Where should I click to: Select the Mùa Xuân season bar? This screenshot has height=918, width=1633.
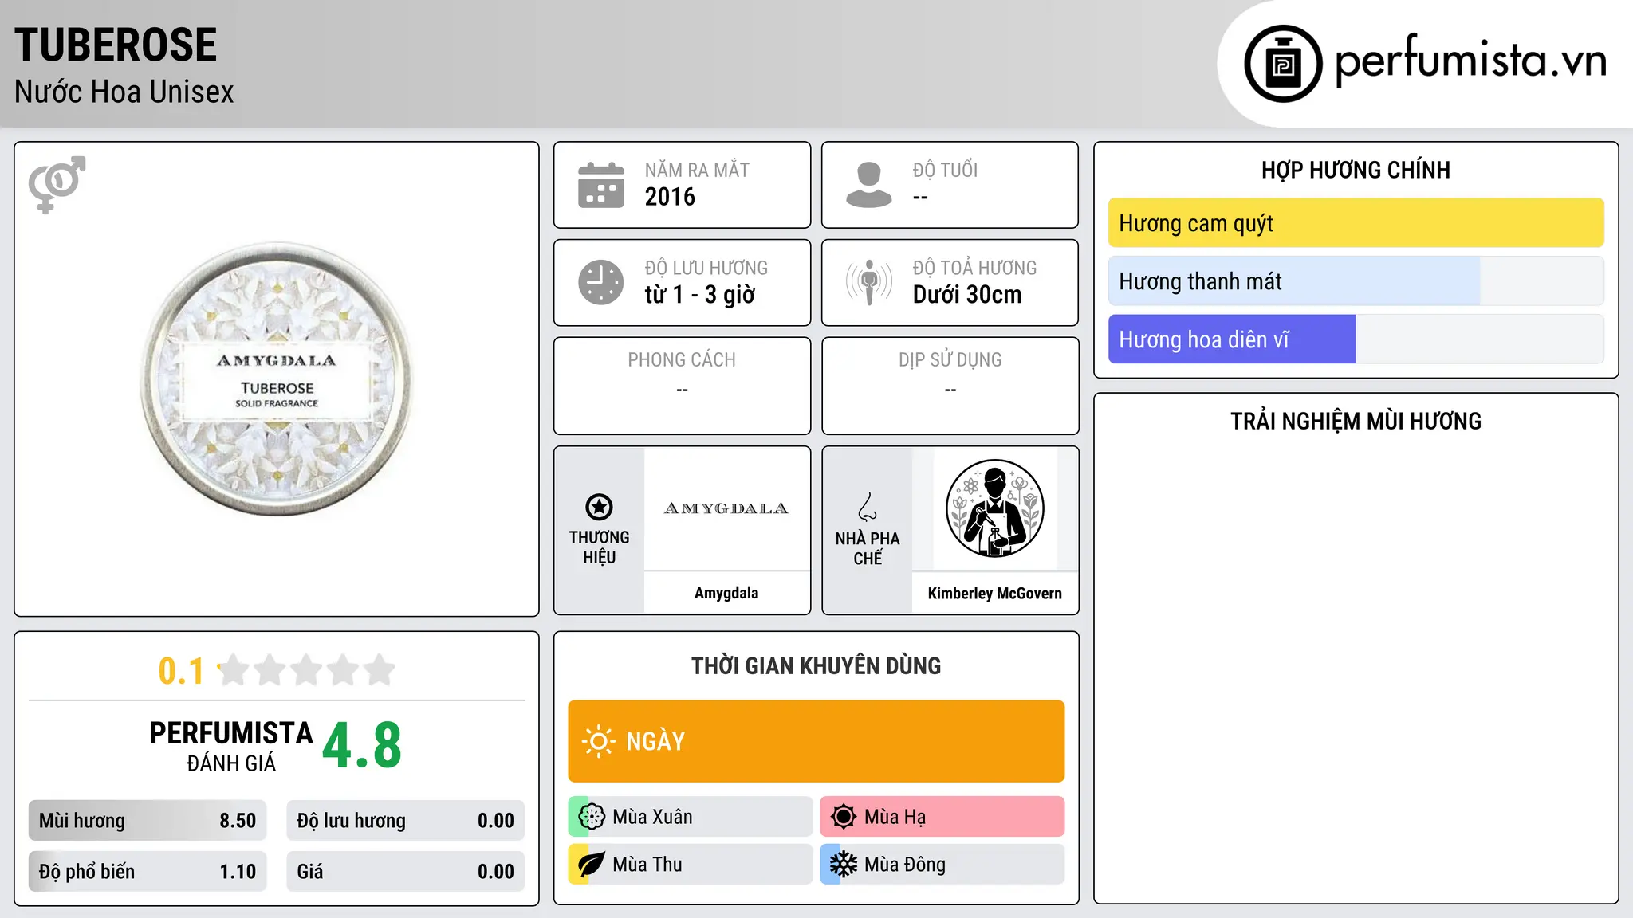(x=691, y=817)
